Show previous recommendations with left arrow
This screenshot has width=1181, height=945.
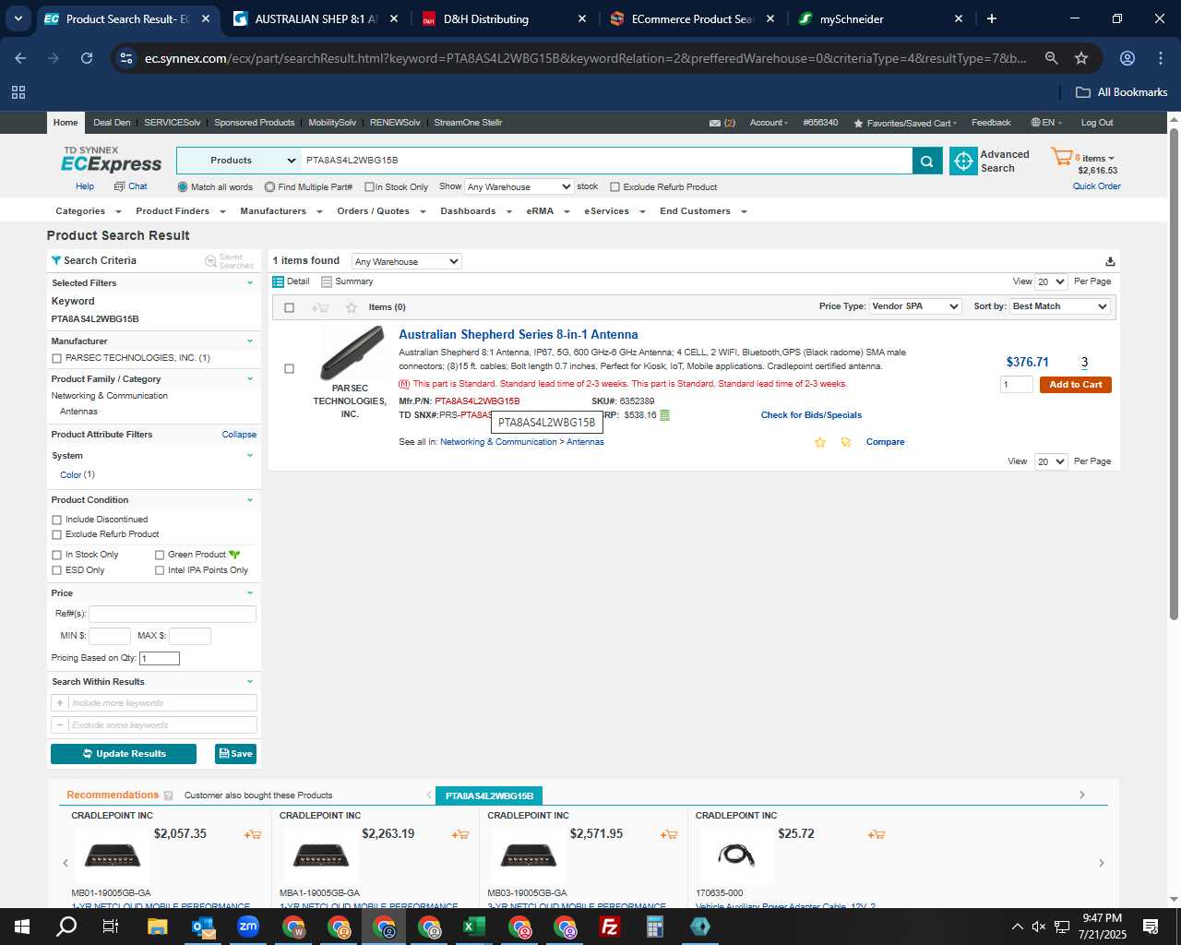point(66,863)
